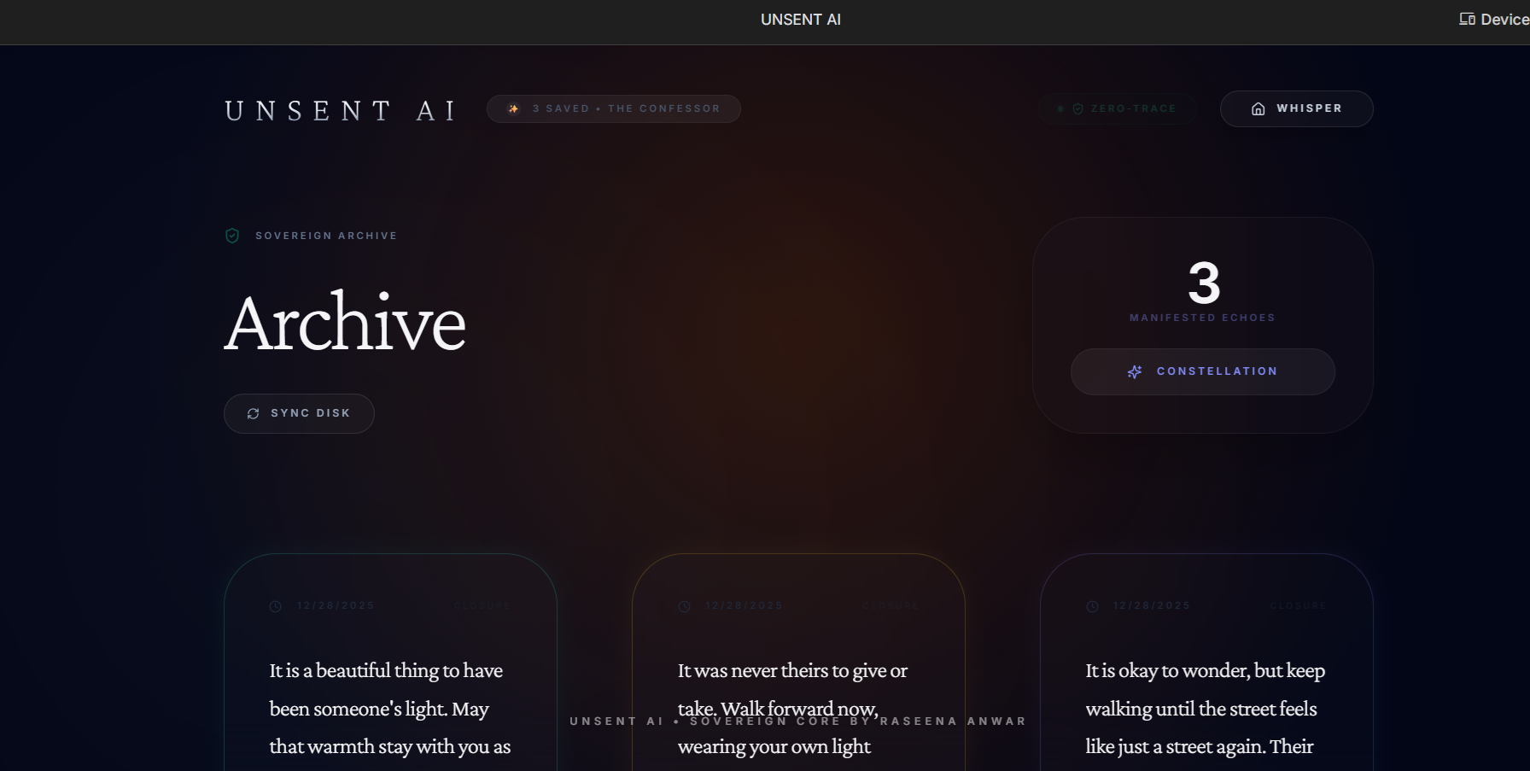The image size is (1530, 771).
Task: Open the Device toggle in top bar
Action: pos(1494,20)
